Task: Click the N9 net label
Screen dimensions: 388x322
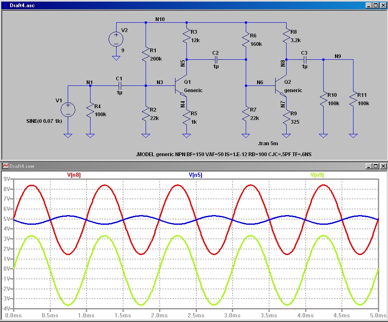Action: coord(338,56)
